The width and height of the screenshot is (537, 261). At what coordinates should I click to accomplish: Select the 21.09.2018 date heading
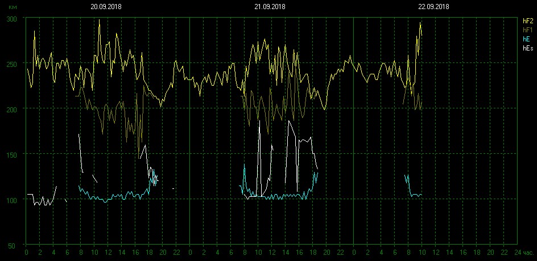point(270,7)
